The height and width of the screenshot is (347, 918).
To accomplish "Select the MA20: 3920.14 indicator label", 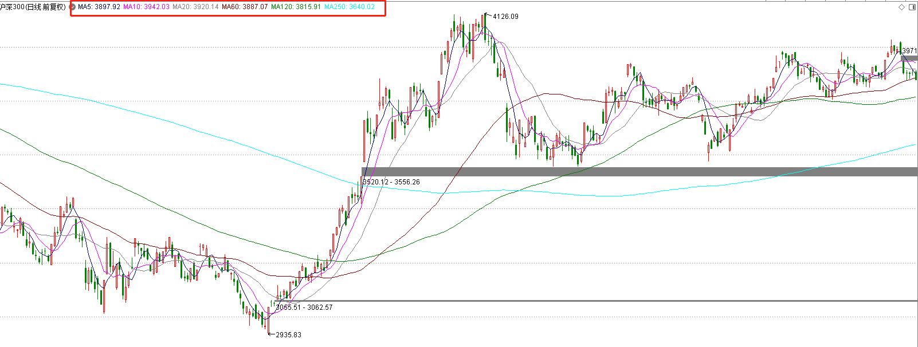I will point(195,7).
